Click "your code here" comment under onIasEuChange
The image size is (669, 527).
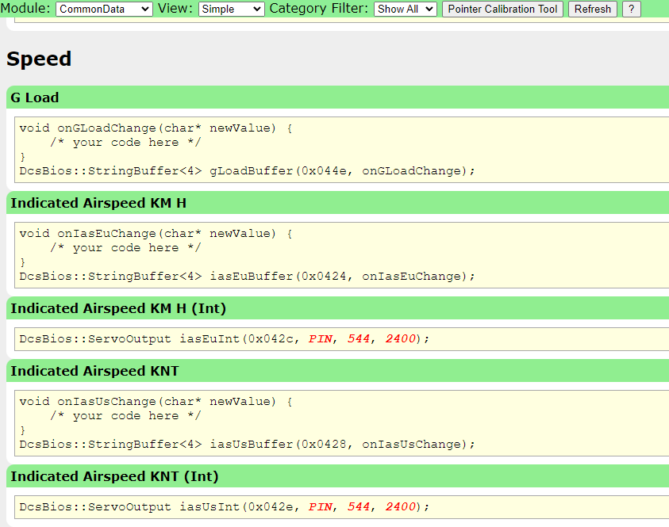(125, 247)
